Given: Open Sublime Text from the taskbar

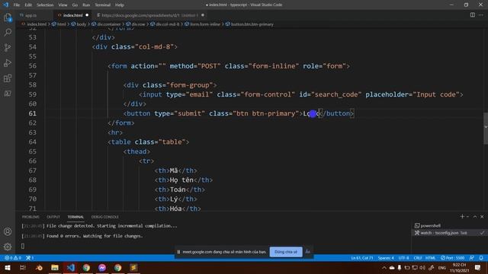Looking at the screenshot, I should (x=133, y=267).
